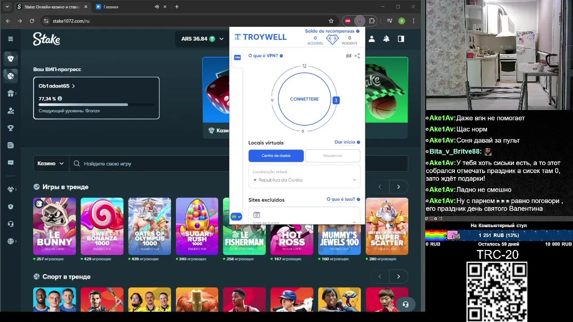Screen dimensions: 573x322
Task: Next page of Игры в тренде
Action: pos(398,187)
